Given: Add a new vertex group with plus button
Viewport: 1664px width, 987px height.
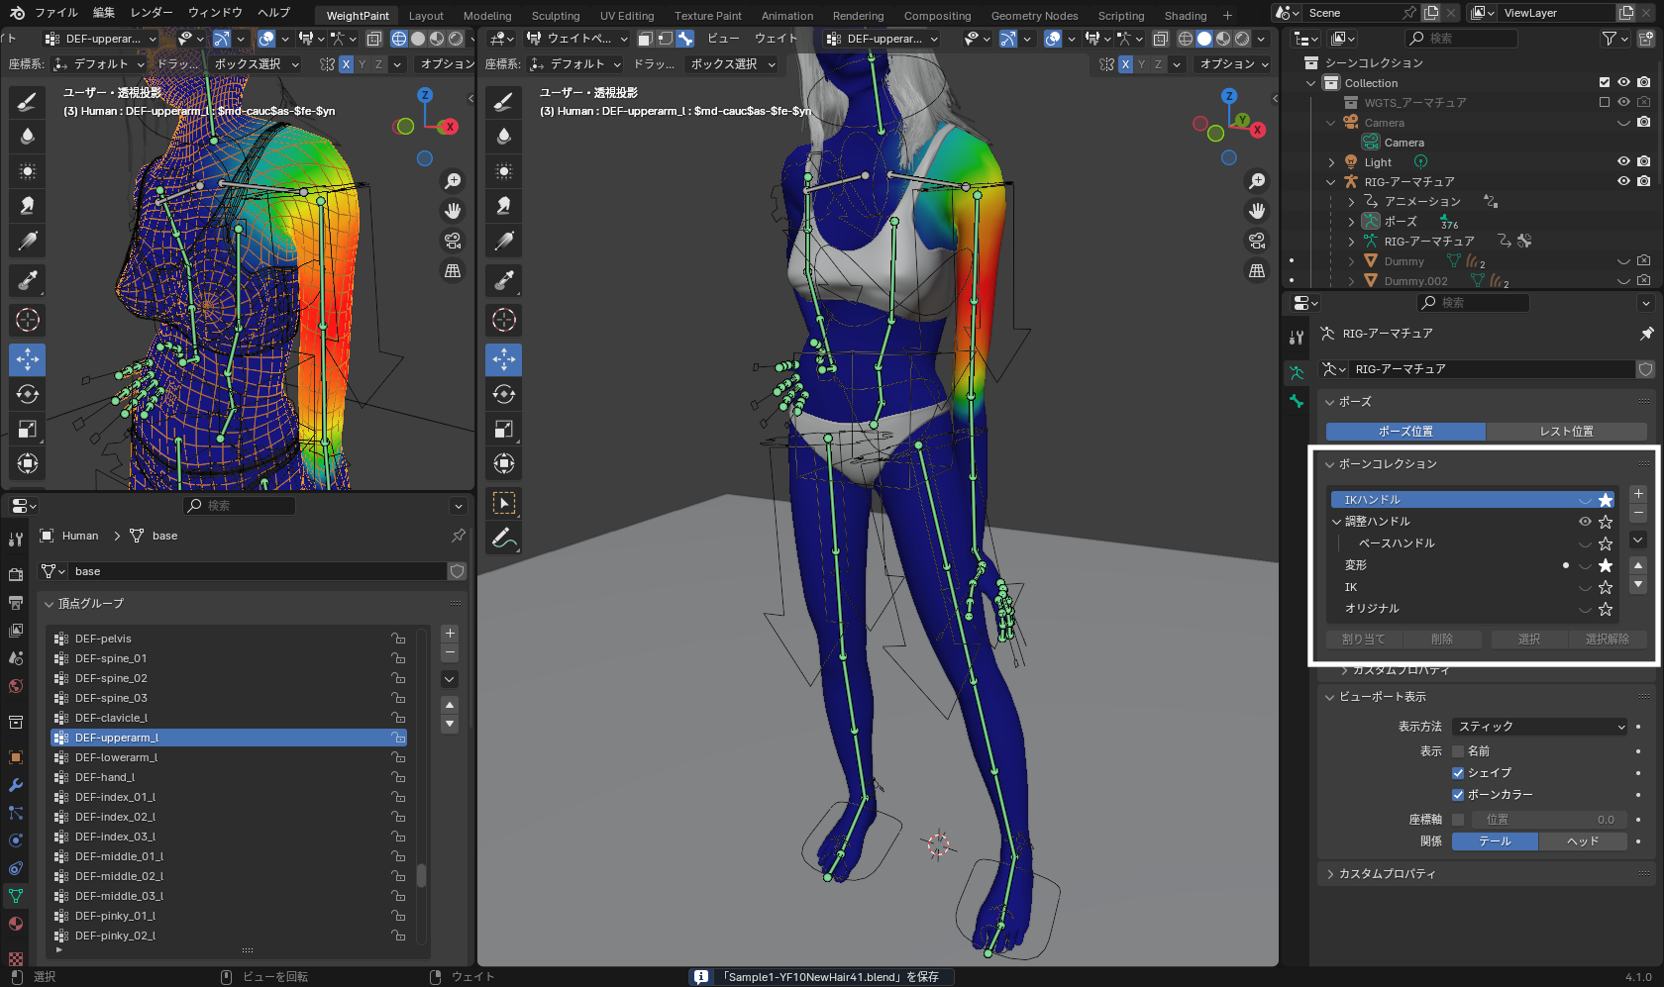Looking at the screenshot, I should tap(450, 634).
